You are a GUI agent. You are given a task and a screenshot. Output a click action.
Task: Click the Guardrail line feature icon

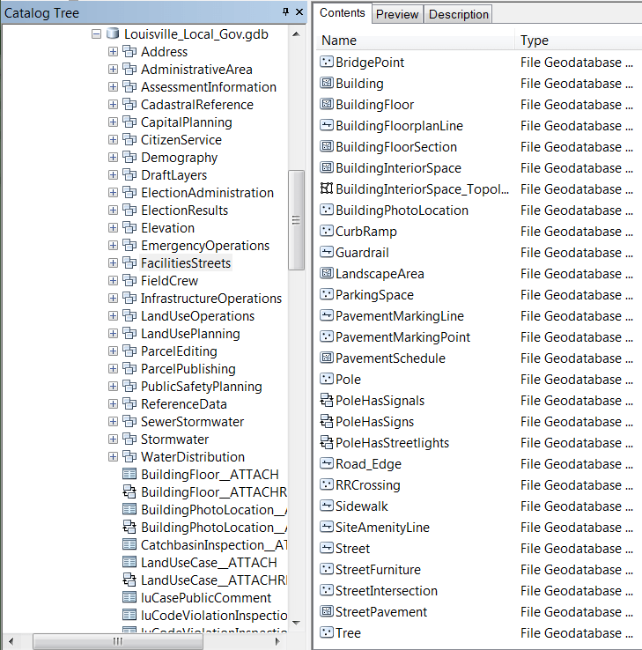[x=327, y=252]
